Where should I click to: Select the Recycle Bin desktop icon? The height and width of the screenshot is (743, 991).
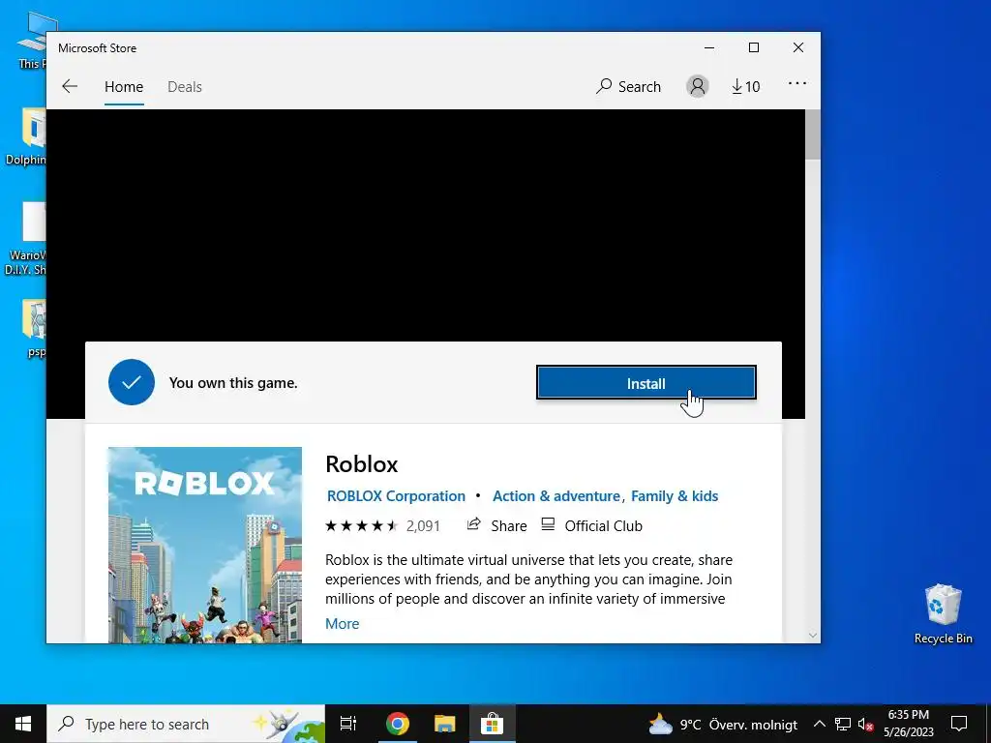coord(943,613)
